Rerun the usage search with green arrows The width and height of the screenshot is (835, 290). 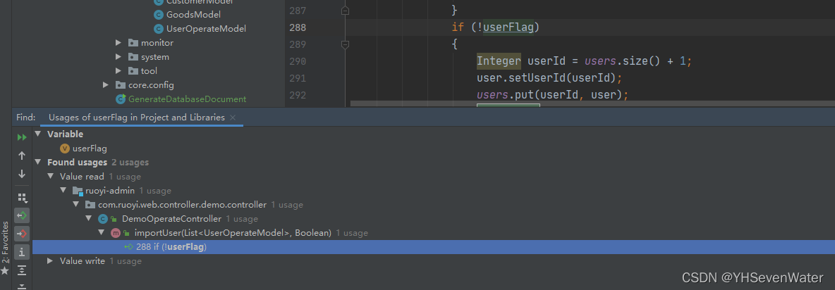point(22,137)
